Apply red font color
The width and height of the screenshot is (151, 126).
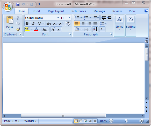[x=36, y=29]
